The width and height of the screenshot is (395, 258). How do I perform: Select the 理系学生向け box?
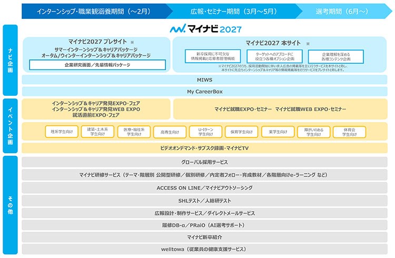[62, 131]
